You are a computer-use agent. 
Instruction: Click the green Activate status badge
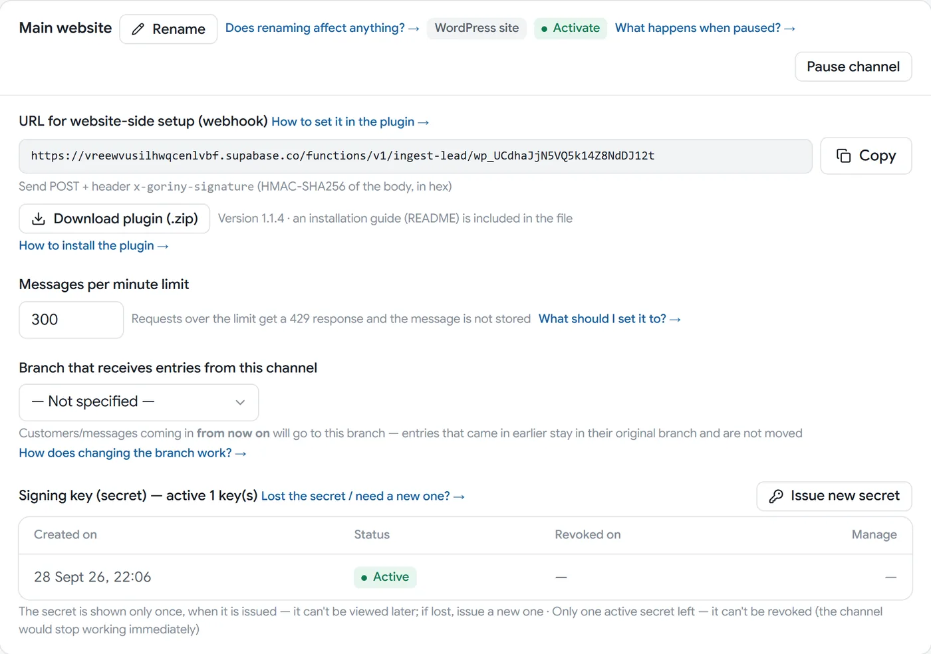pyautogui.click(x=571, y=28)
